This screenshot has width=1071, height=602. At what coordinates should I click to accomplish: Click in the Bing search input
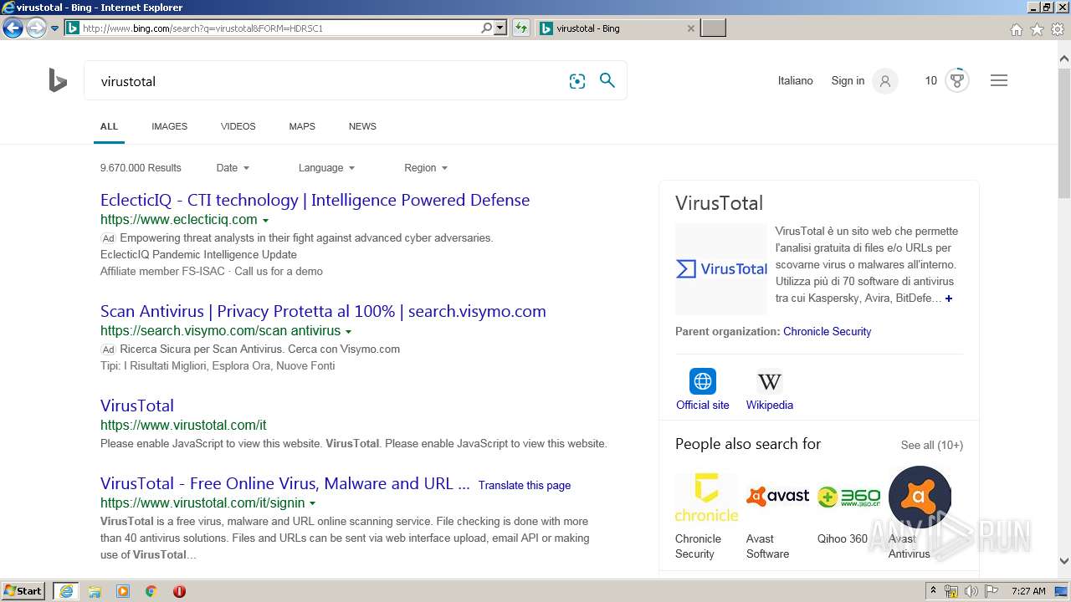[326, 81]
